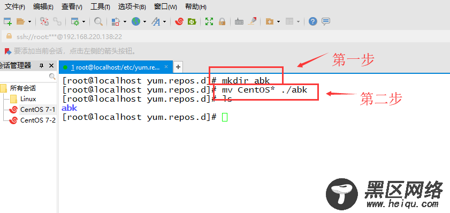The width and height of the screenshot is (450, 213).
Task: Expand the globe encoding dropdown arrow
Action: (144, 21)
